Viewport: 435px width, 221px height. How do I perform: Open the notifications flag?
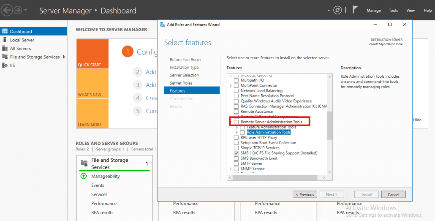(355, 10)
